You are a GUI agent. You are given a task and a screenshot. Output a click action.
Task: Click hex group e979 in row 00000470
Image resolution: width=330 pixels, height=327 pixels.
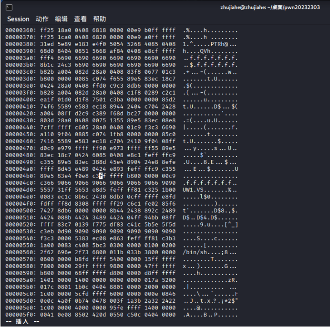click(x=64, y=148)
